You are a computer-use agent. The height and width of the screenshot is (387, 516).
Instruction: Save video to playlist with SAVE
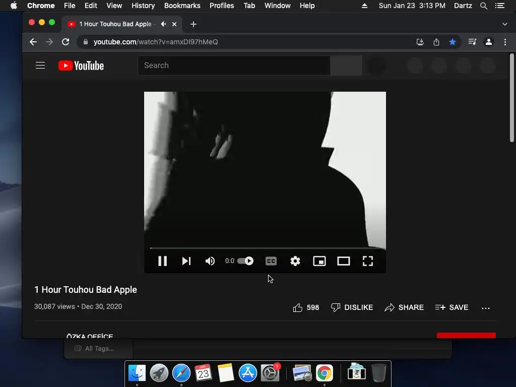point(451,307)
